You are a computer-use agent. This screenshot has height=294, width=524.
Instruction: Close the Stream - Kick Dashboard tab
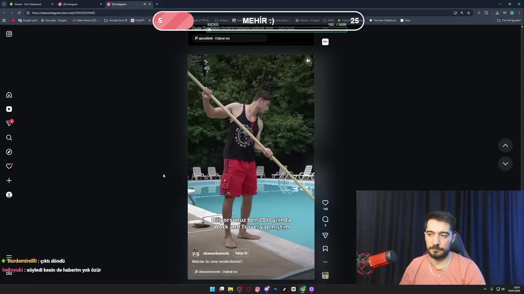[x=52, y=4]
